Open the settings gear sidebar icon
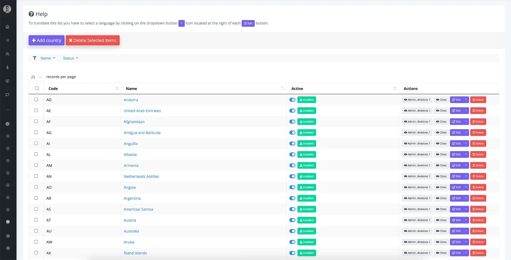Image resolution: width=511 pixels, height=260 pixels. click(x=8, y=124)
